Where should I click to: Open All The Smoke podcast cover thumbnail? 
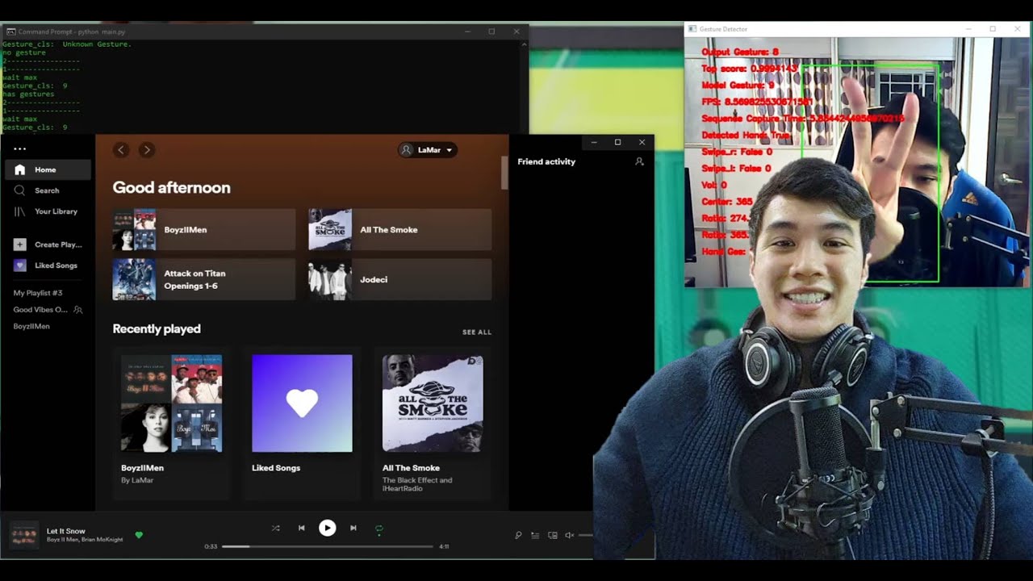[433, 403]
